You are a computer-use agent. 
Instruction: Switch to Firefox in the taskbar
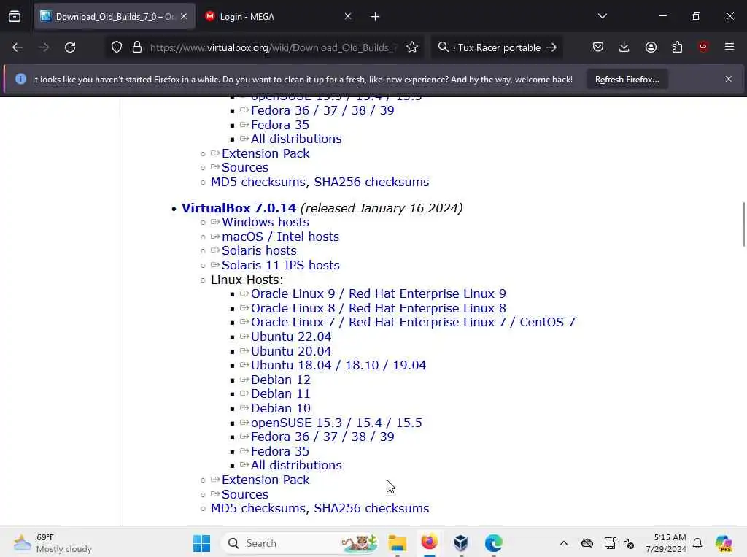tap(429, 543)
